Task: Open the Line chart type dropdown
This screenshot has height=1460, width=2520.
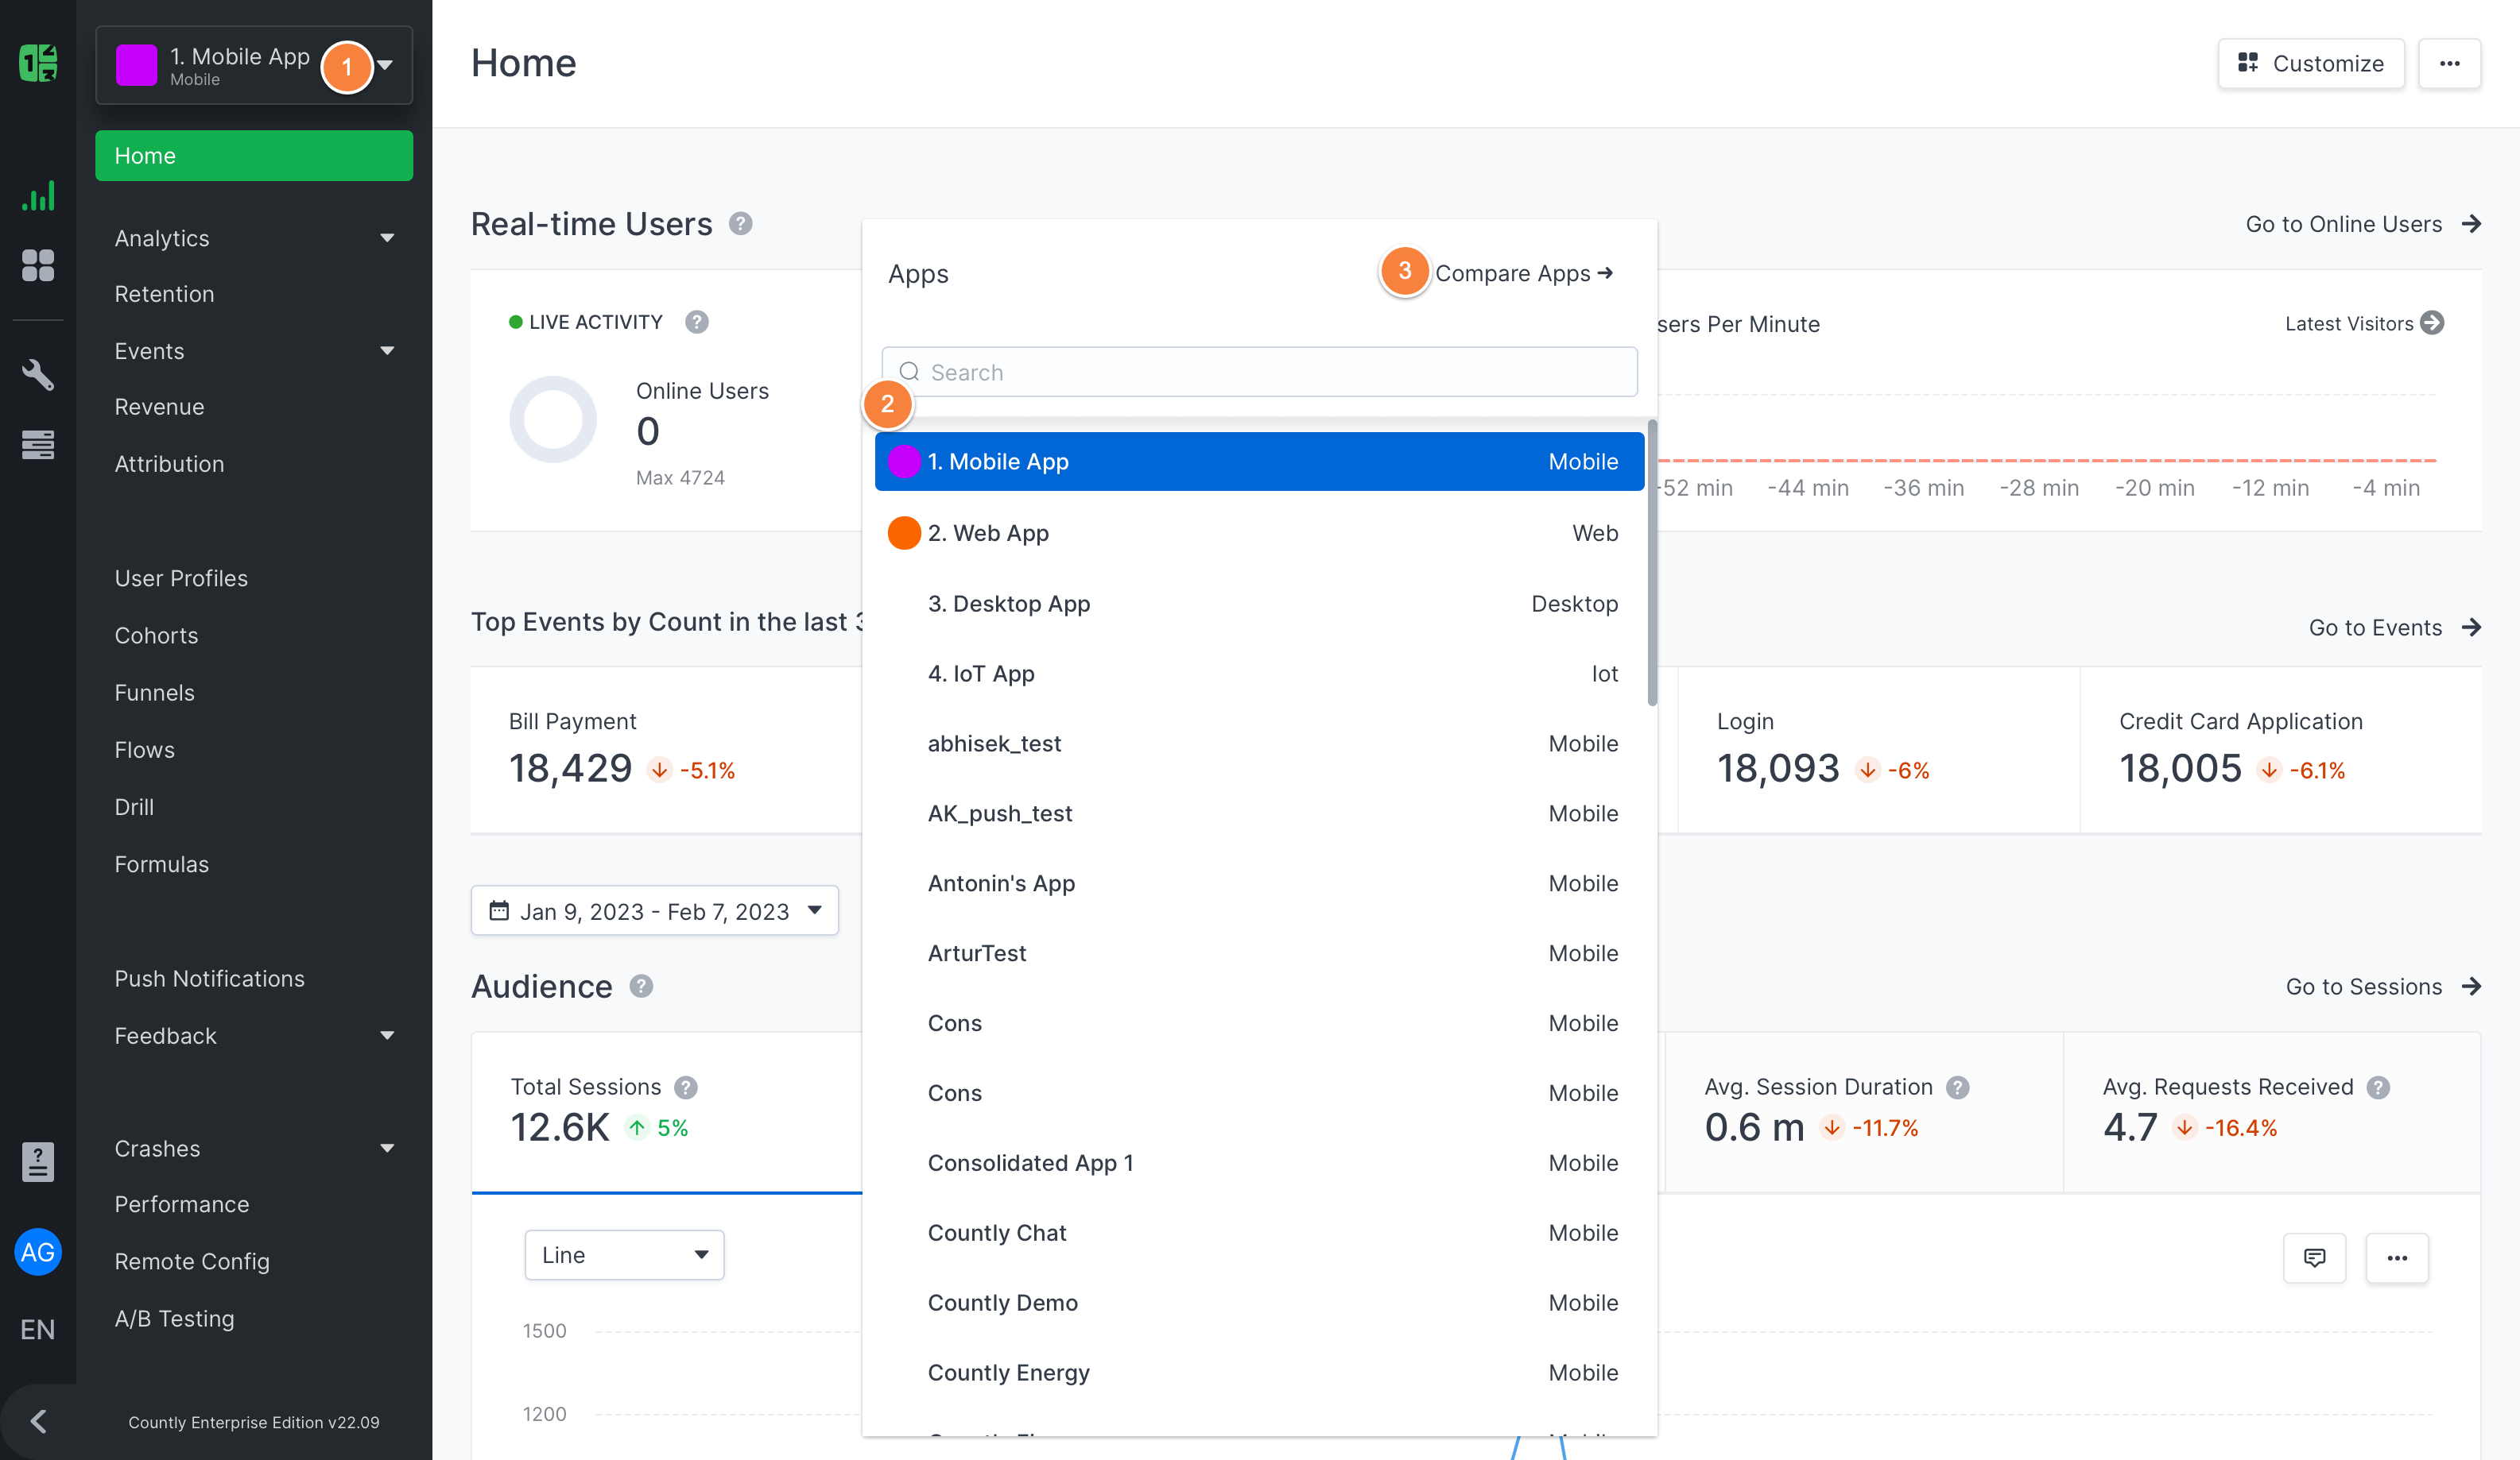Action: pyautogui.click(x=624, y=1254)
